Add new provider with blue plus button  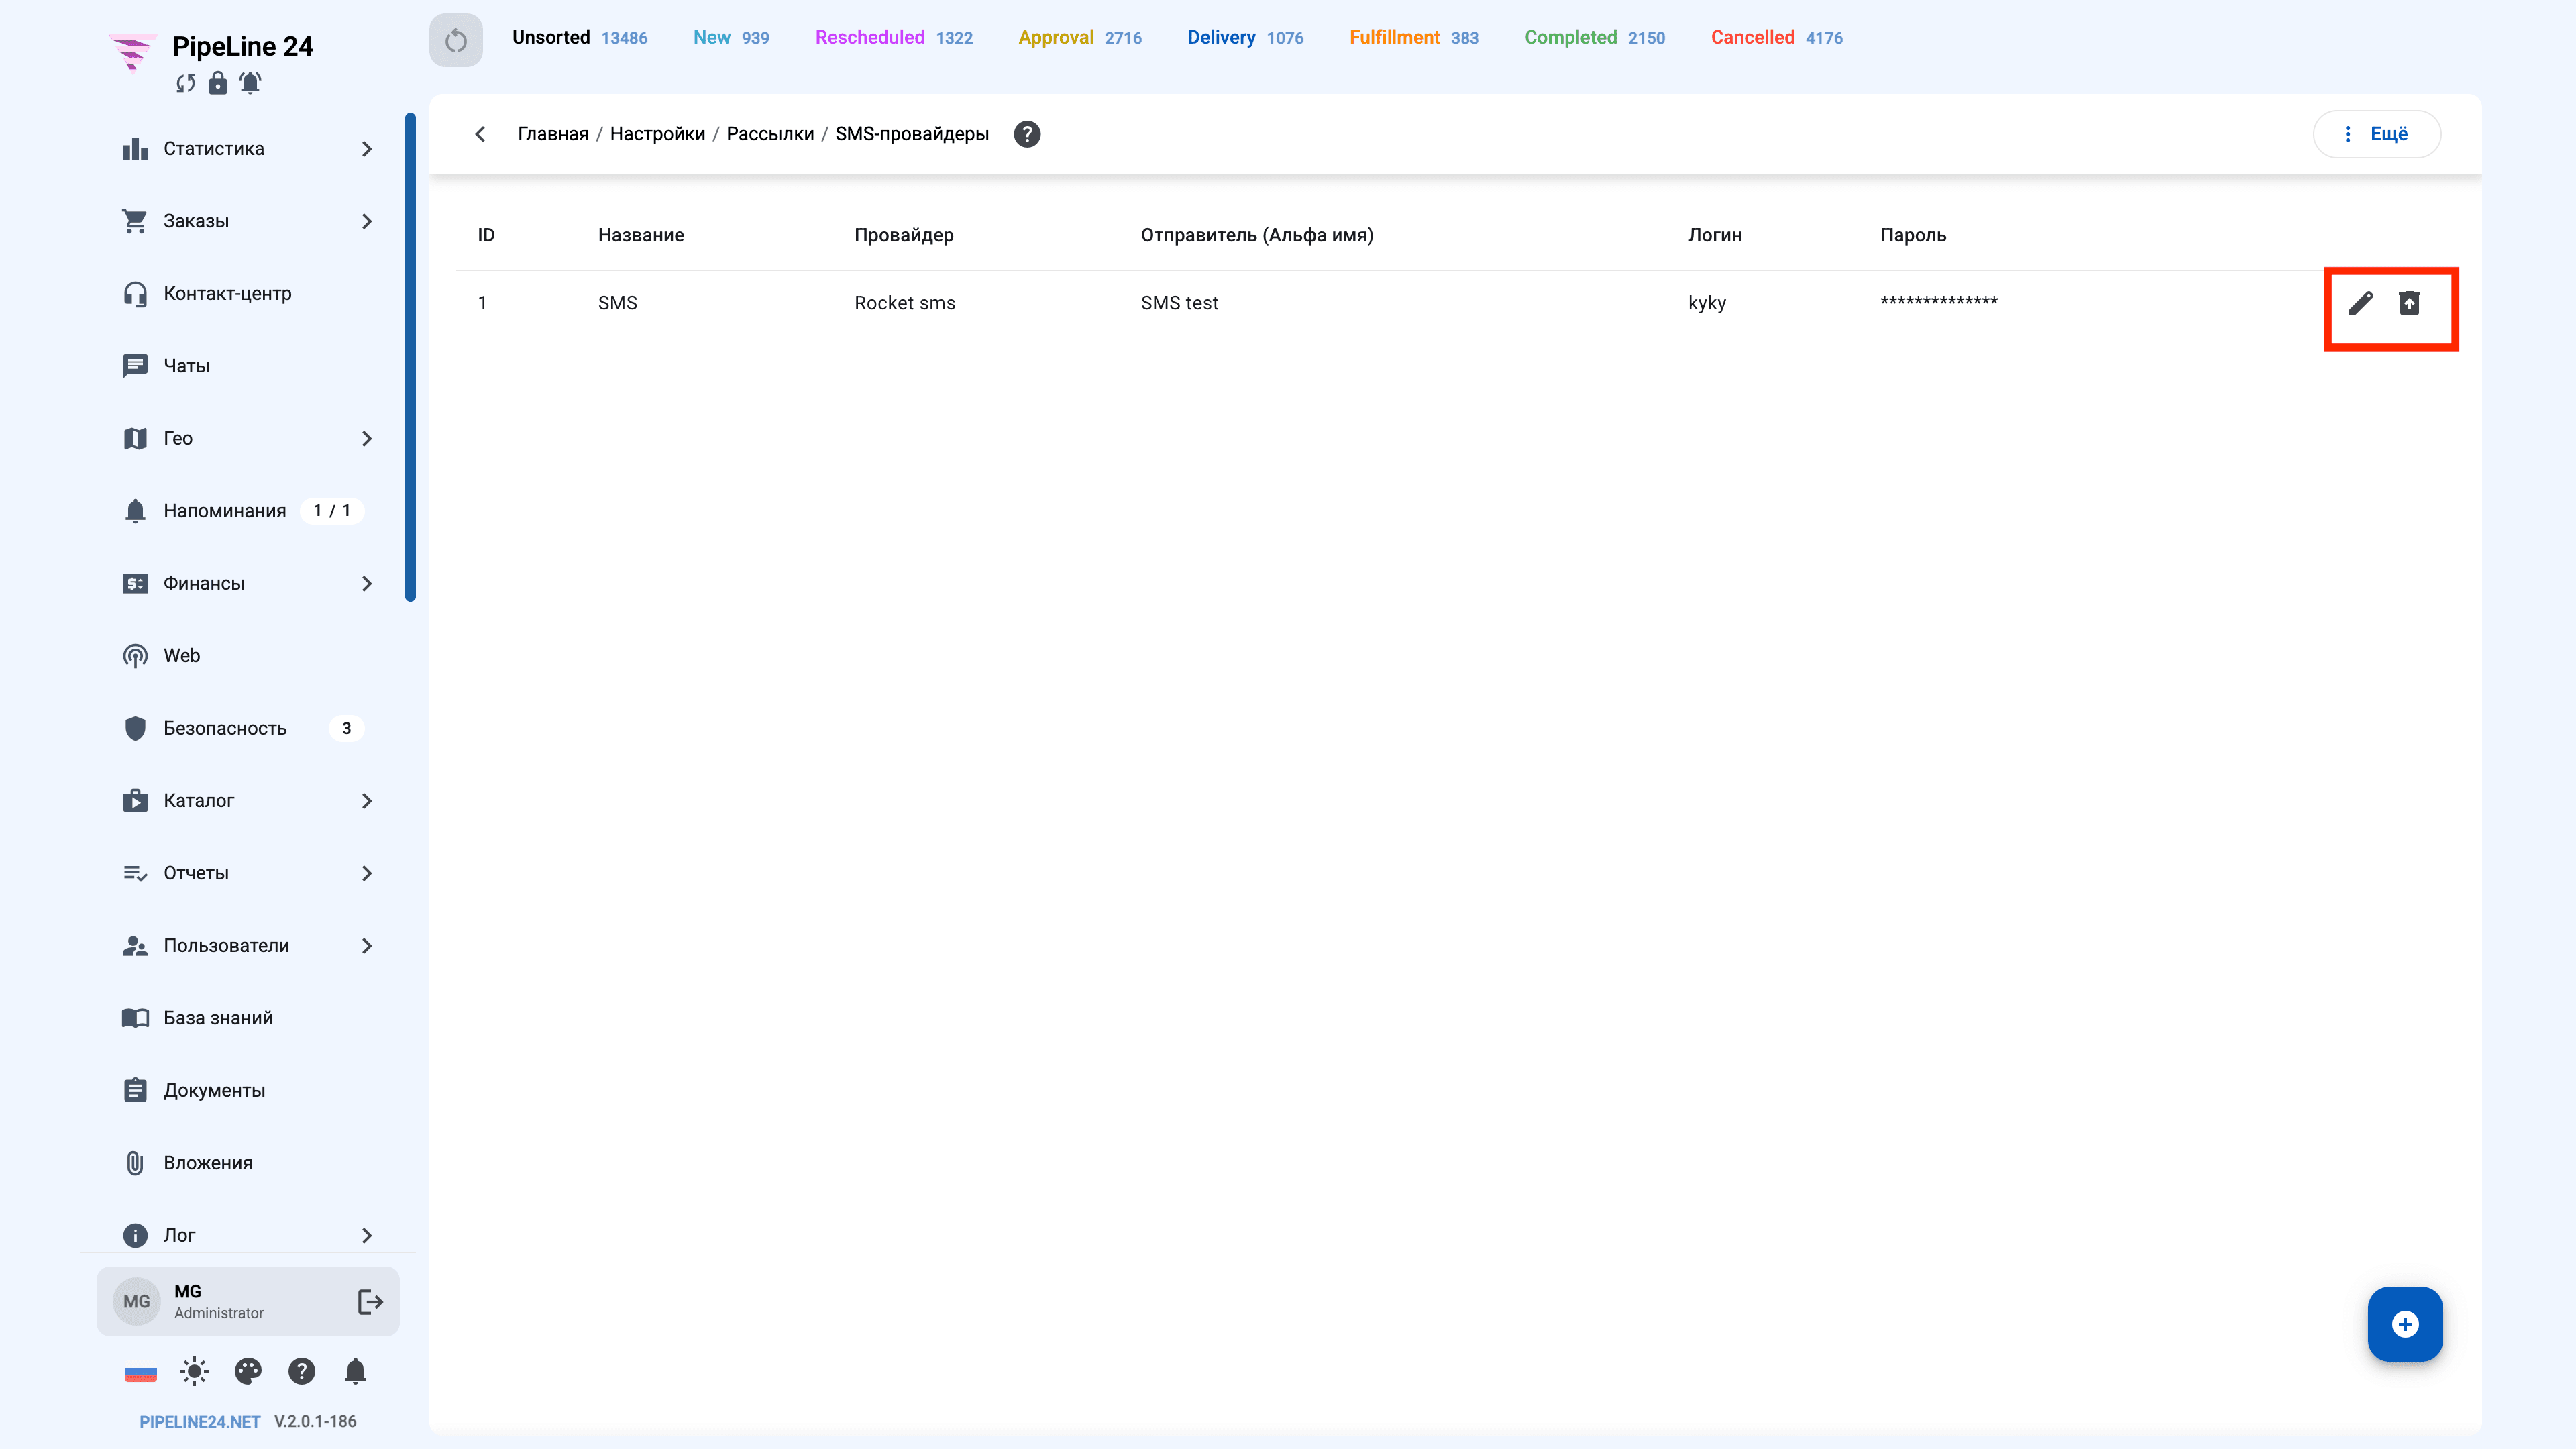(x=2404, y=1324)
